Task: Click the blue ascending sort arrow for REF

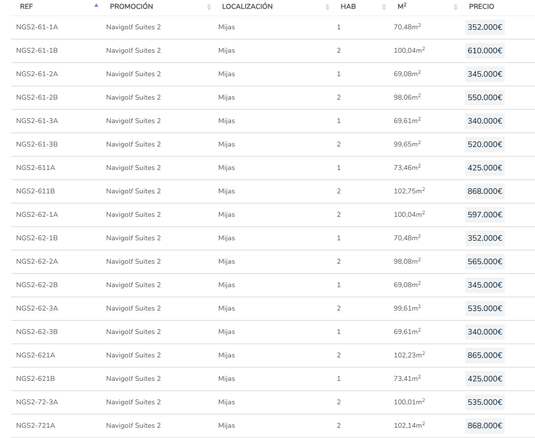Action: pyautogui.click(x=96, y=6)
